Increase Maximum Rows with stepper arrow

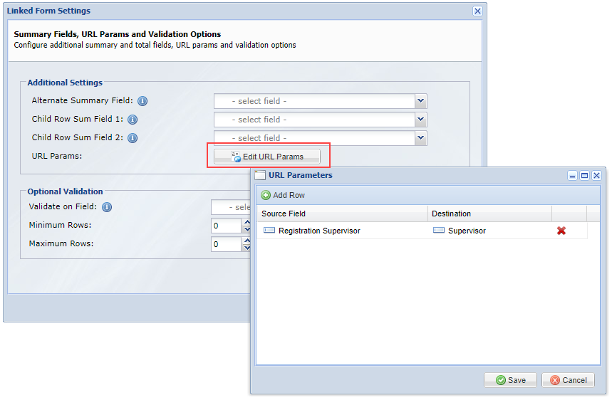point(247,241)
